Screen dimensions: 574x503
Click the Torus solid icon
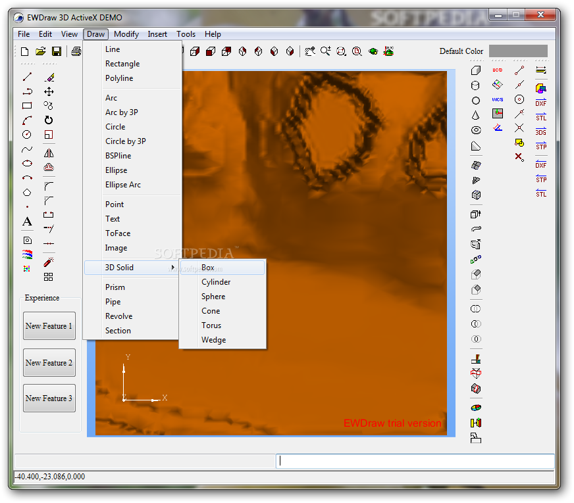tap(476, 130)
